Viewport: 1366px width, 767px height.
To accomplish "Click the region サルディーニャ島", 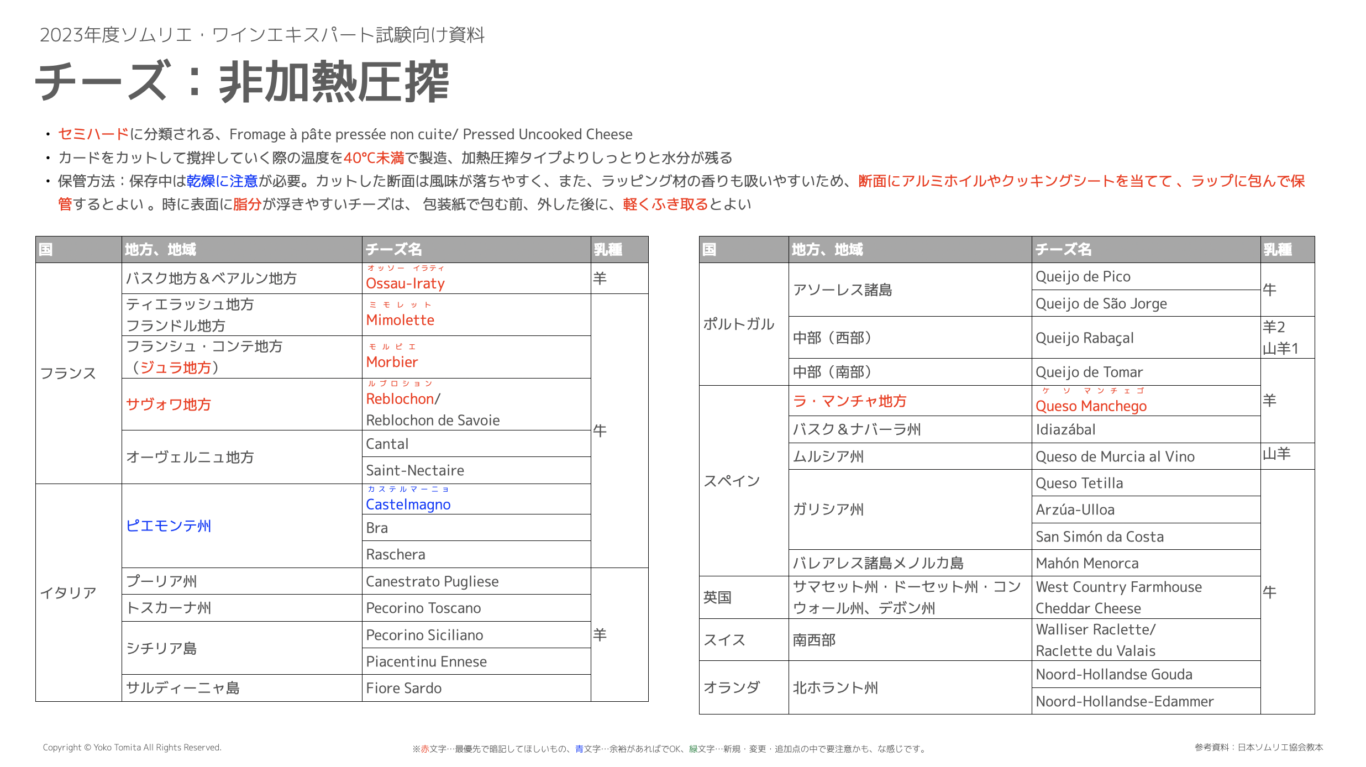I will pyautogui.click(x=183, y=688).
